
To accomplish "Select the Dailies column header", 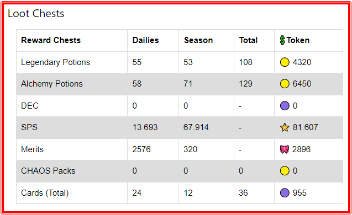I will click(x=145, y=40).
